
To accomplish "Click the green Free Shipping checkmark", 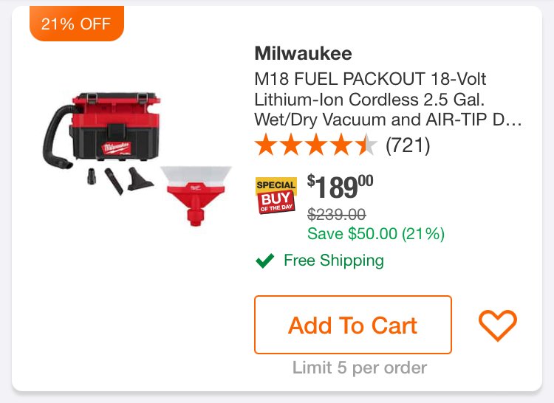I will 264,261.
